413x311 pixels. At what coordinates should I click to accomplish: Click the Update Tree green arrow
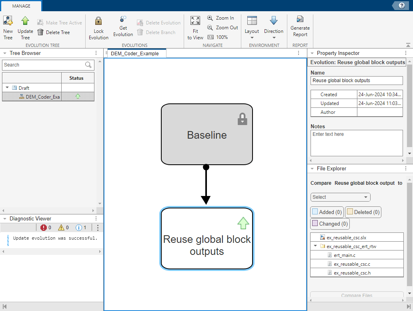tap(25, 21)
